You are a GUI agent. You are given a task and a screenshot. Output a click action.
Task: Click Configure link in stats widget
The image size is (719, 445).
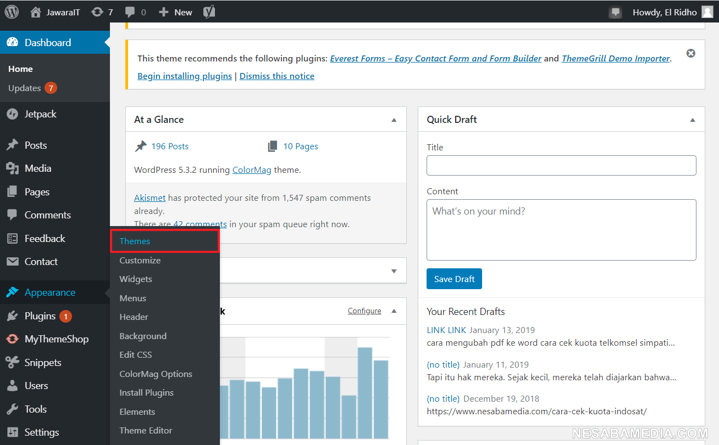364,311
